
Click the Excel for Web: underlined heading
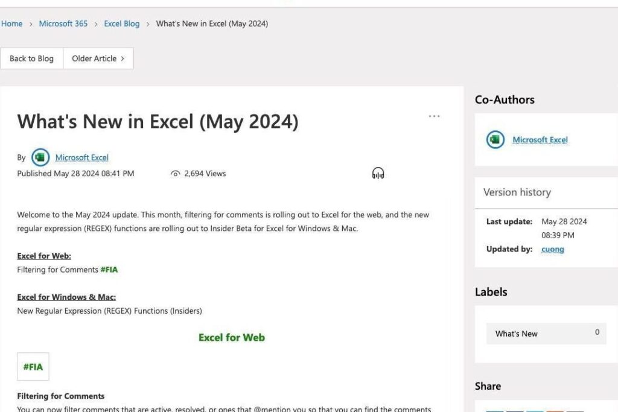pyautogui.click(x=44, y=256)
